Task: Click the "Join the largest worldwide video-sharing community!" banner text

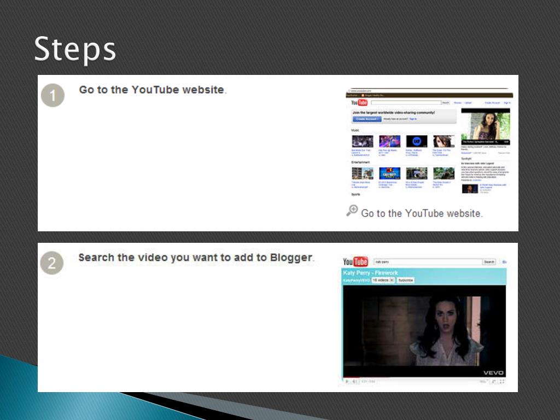Action: 394,113
